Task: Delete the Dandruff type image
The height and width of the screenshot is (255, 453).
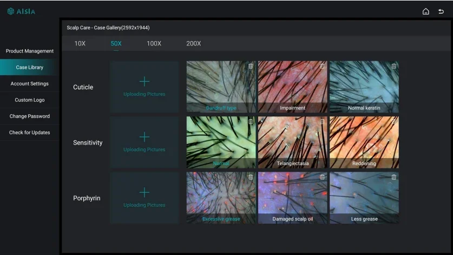Action: pos(251,66)
